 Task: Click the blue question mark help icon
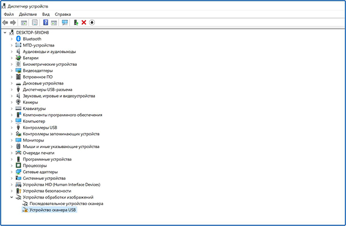click(46, 22)
